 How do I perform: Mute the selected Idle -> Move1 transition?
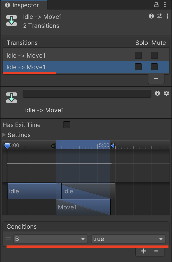pos(154,67)
